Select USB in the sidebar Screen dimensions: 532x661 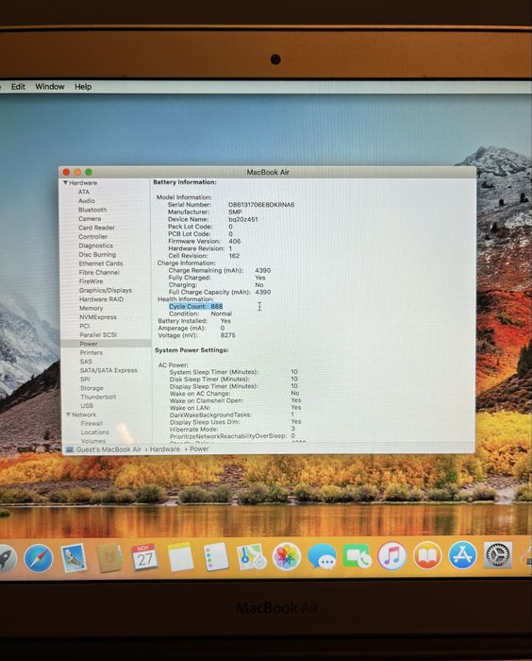point(87,405)
